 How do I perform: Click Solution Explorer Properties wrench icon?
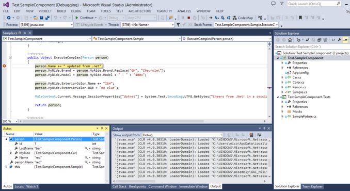tap(339, 40)
